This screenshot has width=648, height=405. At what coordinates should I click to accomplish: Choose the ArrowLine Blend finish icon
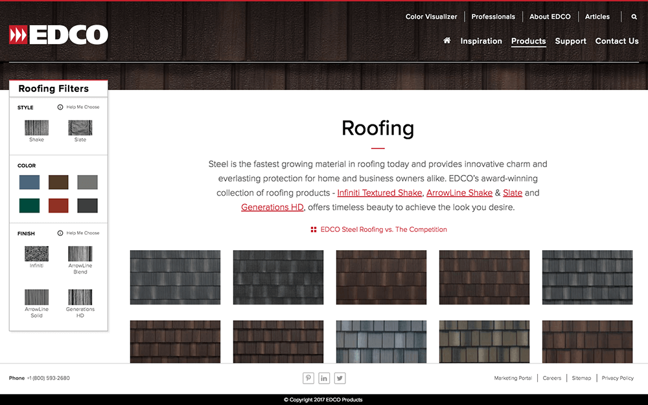point(80,254)
